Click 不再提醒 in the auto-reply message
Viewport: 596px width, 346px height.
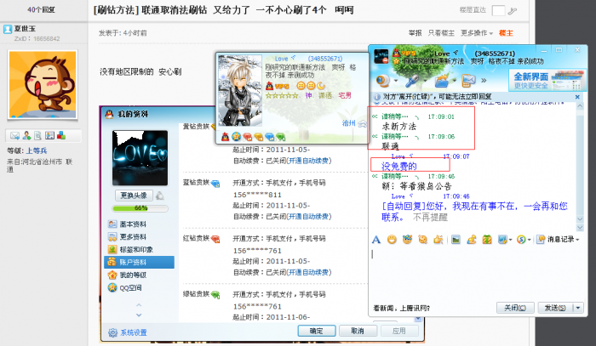(x=430, y=218)
